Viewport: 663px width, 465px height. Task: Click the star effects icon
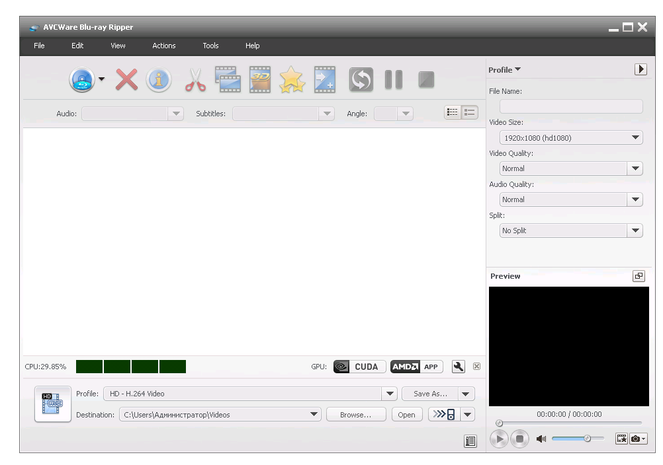tap(292, 80)
